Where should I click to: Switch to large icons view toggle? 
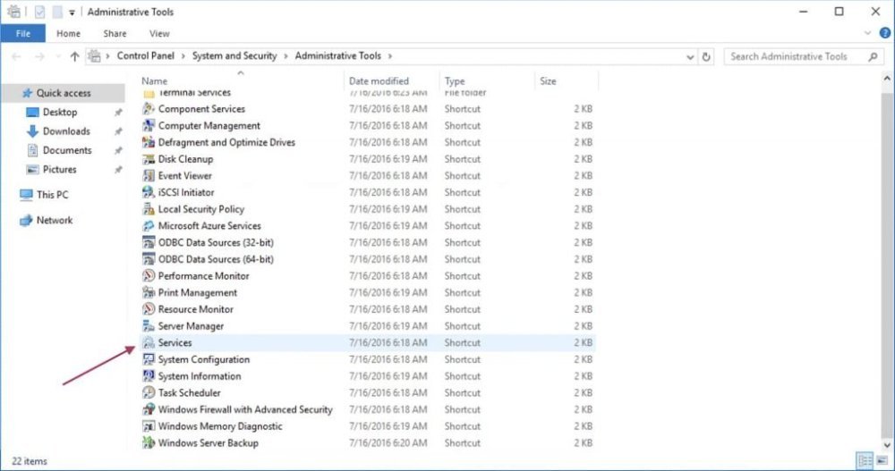tap(881, 460)
